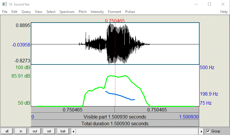Toggle the Group checkbox
Viewport: 230px width, 135px height.
[208, 131]
